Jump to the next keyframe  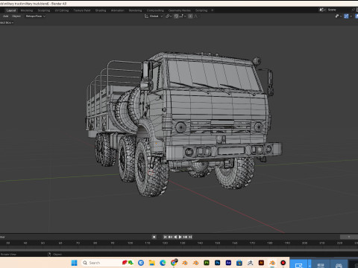[x=185, y=237]
